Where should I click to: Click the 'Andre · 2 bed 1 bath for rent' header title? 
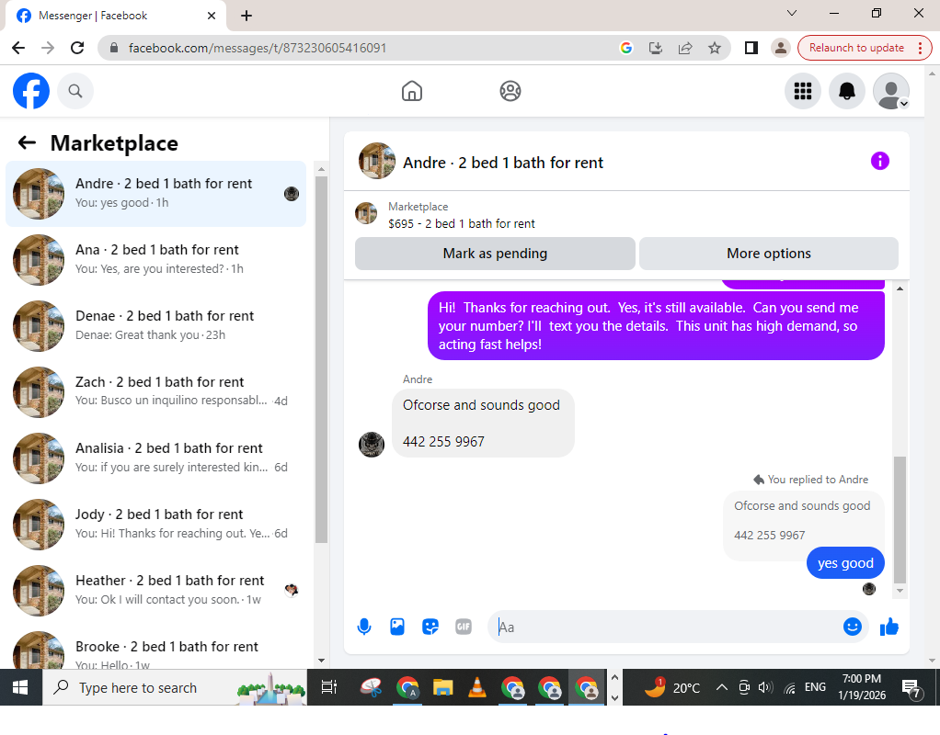click(503, 163)
